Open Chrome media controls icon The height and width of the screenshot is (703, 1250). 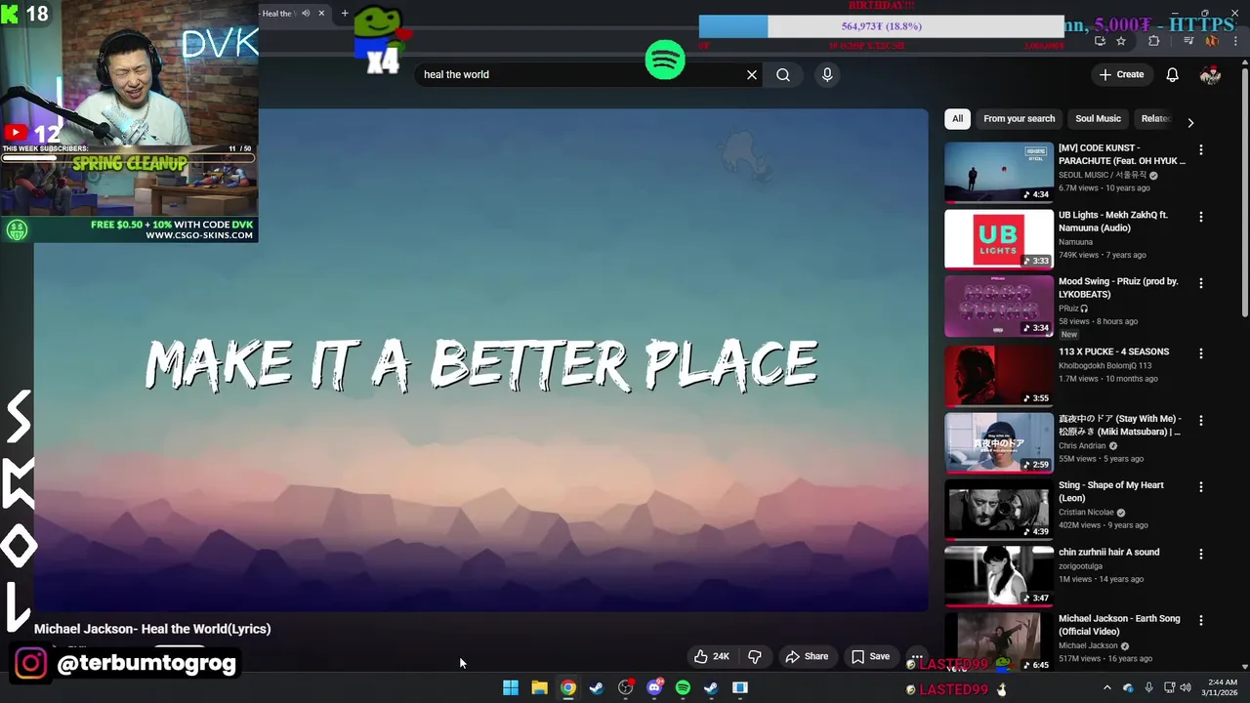1188,41
